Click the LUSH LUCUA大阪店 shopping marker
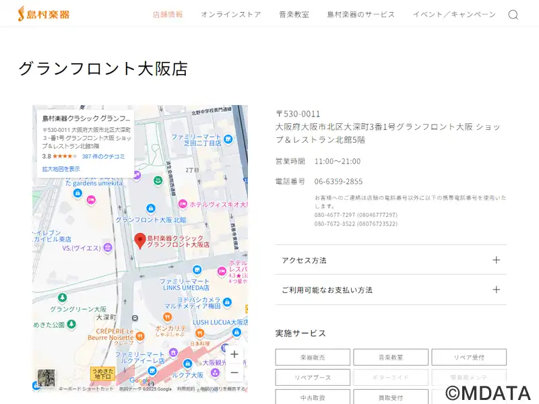This screenshot has height=404, width=539. [x=236, y=332]
